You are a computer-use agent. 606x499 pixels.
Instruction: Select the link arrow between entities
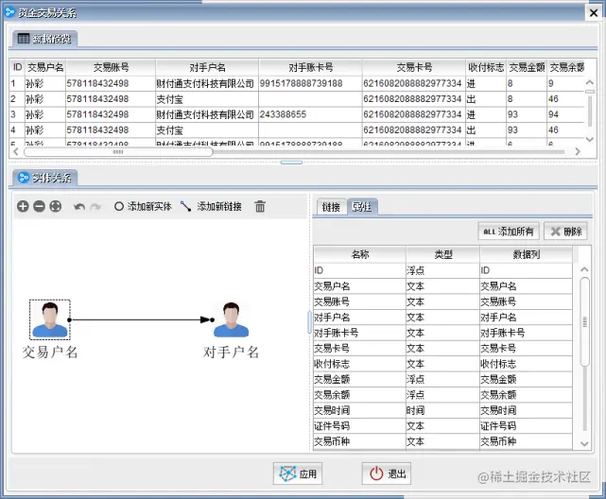click(141, 319)
